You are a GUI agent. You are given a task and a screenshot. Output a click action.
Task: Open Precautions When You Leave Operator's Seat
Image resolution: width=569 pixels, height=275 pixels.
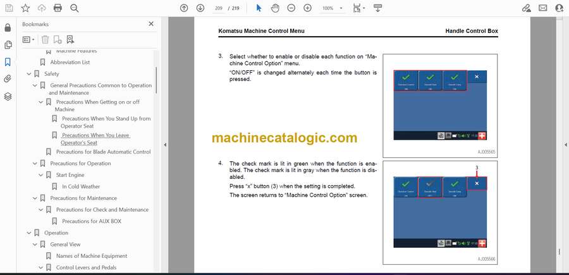(95, 138)
